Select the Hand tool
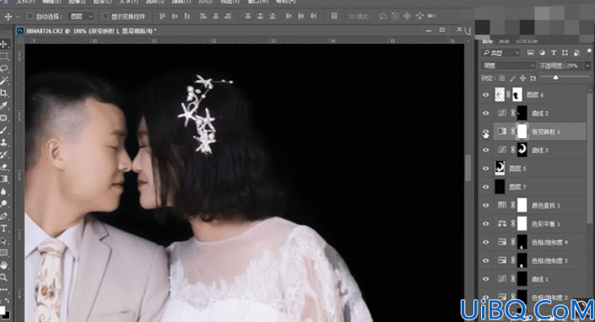Screen dimensions: 595x322 tap(3, 265)
